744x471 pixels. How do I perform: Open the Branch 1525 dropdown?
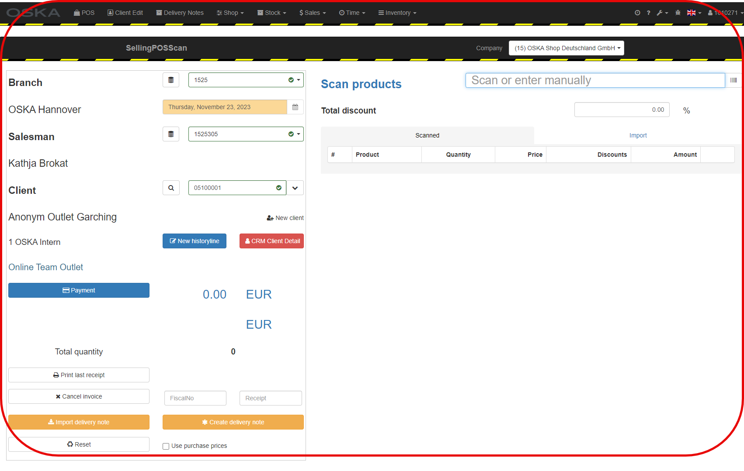[x=246, y=80]
